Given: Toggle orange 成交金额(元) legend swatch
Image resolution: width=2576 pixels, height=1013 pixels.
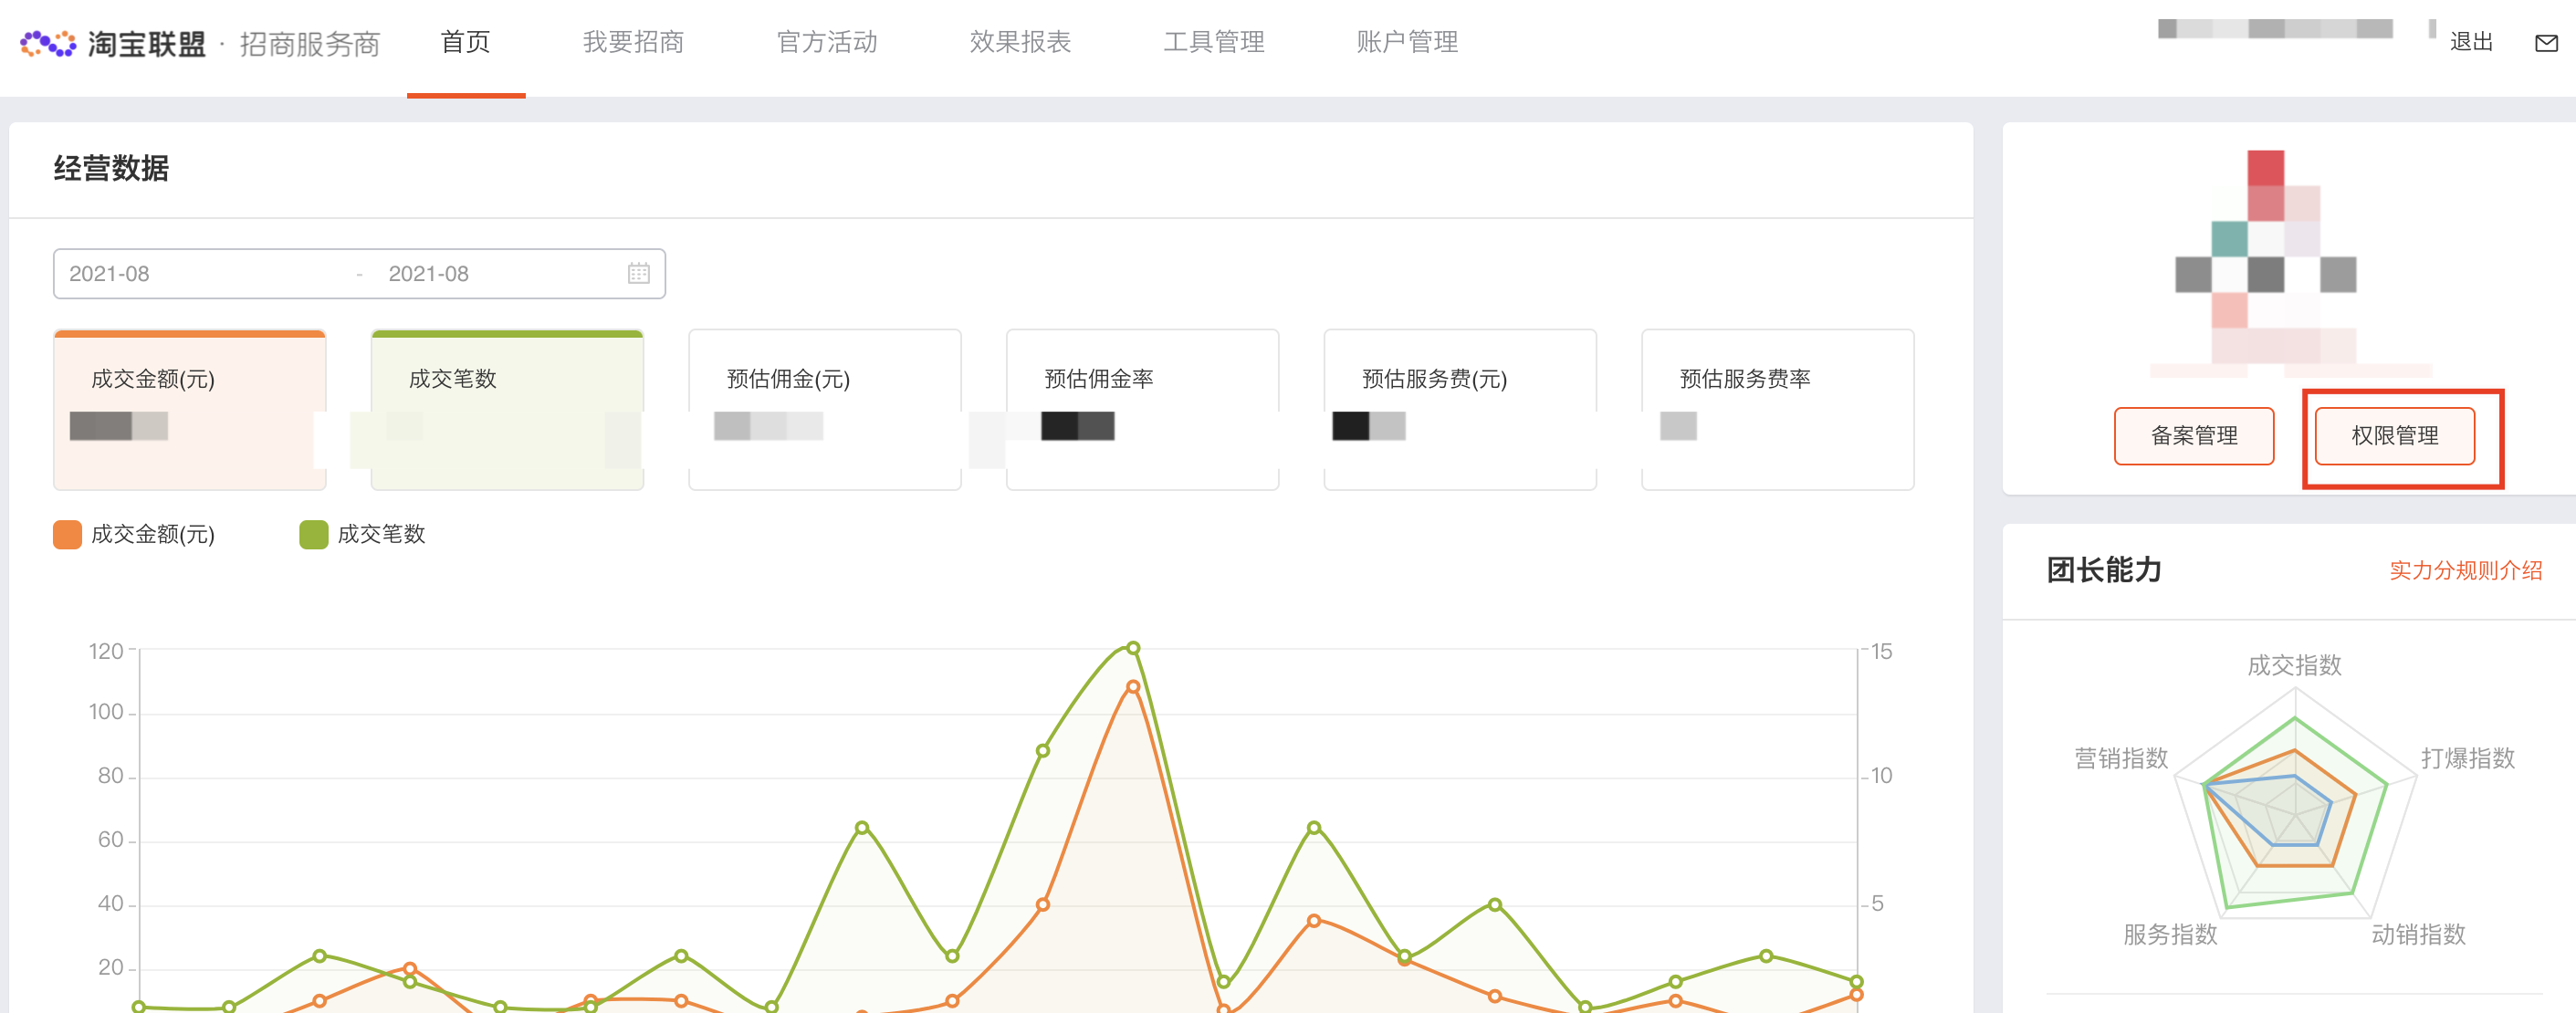Looking at the screenshot, I should (x=67, y=534).
